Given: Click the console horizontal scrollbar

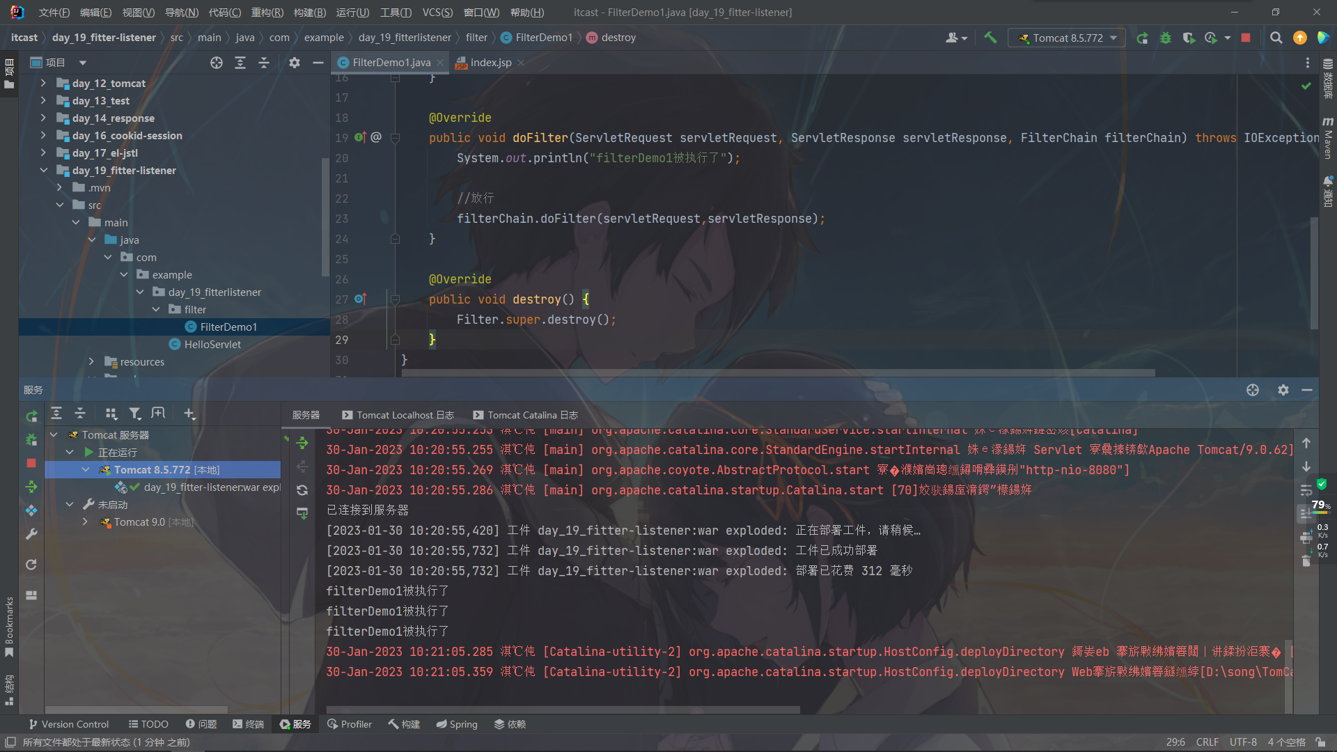Looking at the screenshot, I should 563,710.
